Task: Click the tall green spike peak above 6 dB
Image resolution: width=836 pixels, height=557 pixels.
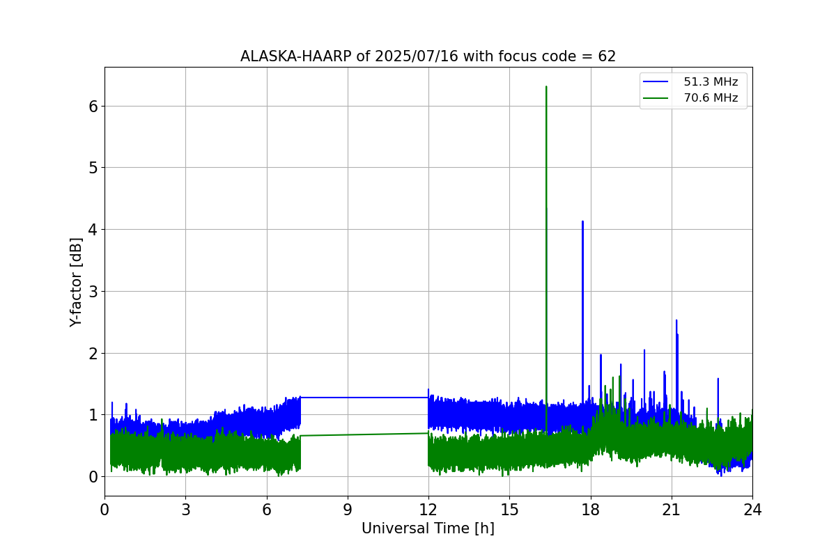Action: coord(546,87)
